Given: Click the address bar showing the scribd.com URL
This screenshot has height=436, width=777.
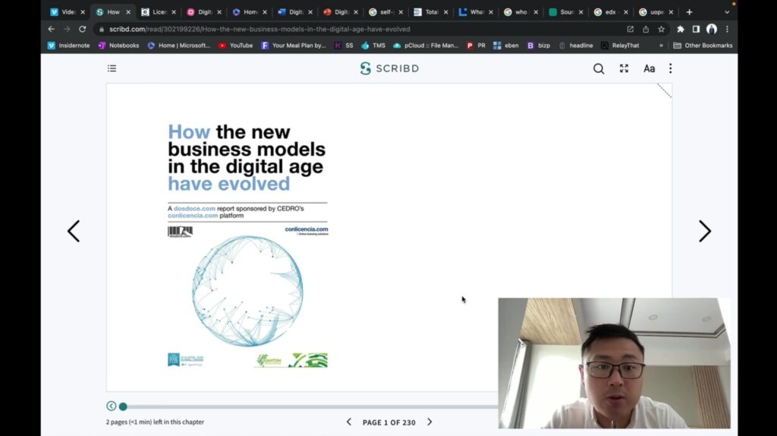Looking at the screenshot, I should coord(260,30).
